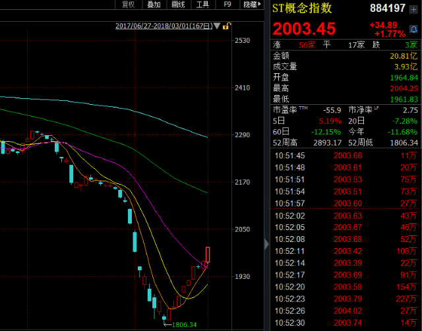The image size is (422, 331).
Task: Click the F9 button
Action: (x=227, y=5)
